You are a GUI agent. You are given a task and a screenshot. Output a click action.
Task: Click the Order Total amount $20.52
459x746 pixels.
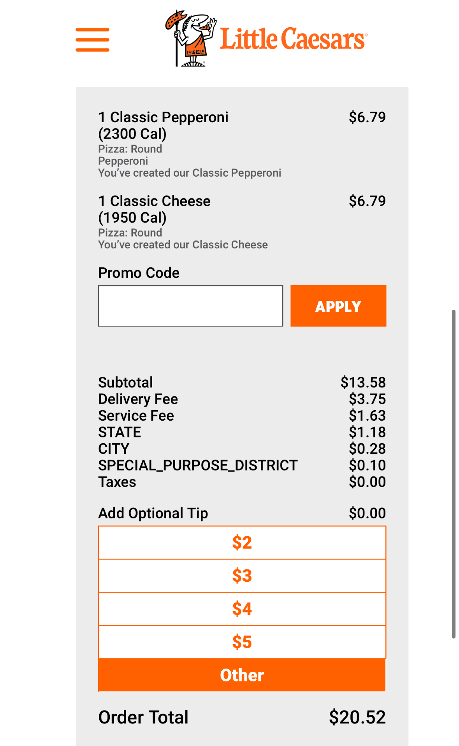357,717
